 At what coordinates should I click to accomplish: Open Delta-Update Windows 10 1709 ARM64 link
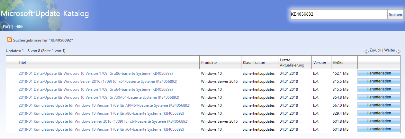99,97
